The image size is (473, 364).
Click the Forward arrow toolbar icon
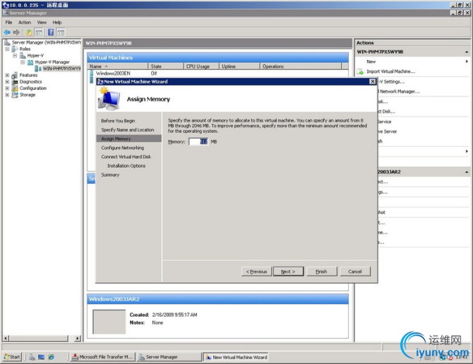16,33
